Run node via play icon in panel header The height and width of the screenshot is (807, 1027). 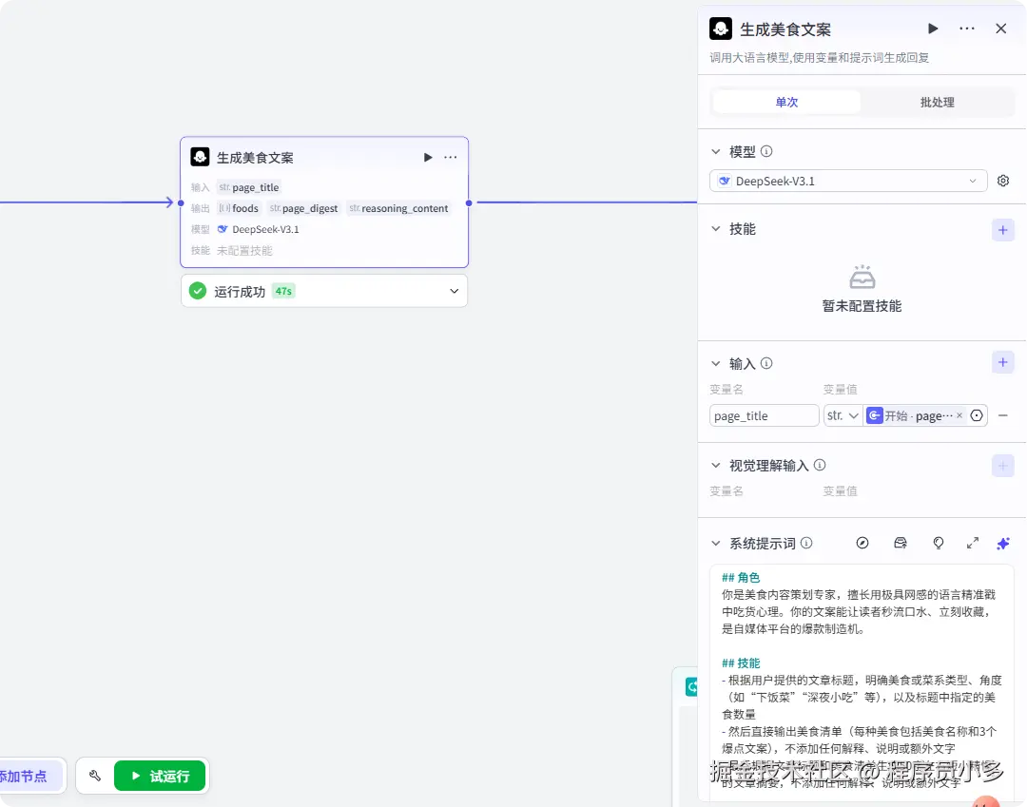(933, 29)
